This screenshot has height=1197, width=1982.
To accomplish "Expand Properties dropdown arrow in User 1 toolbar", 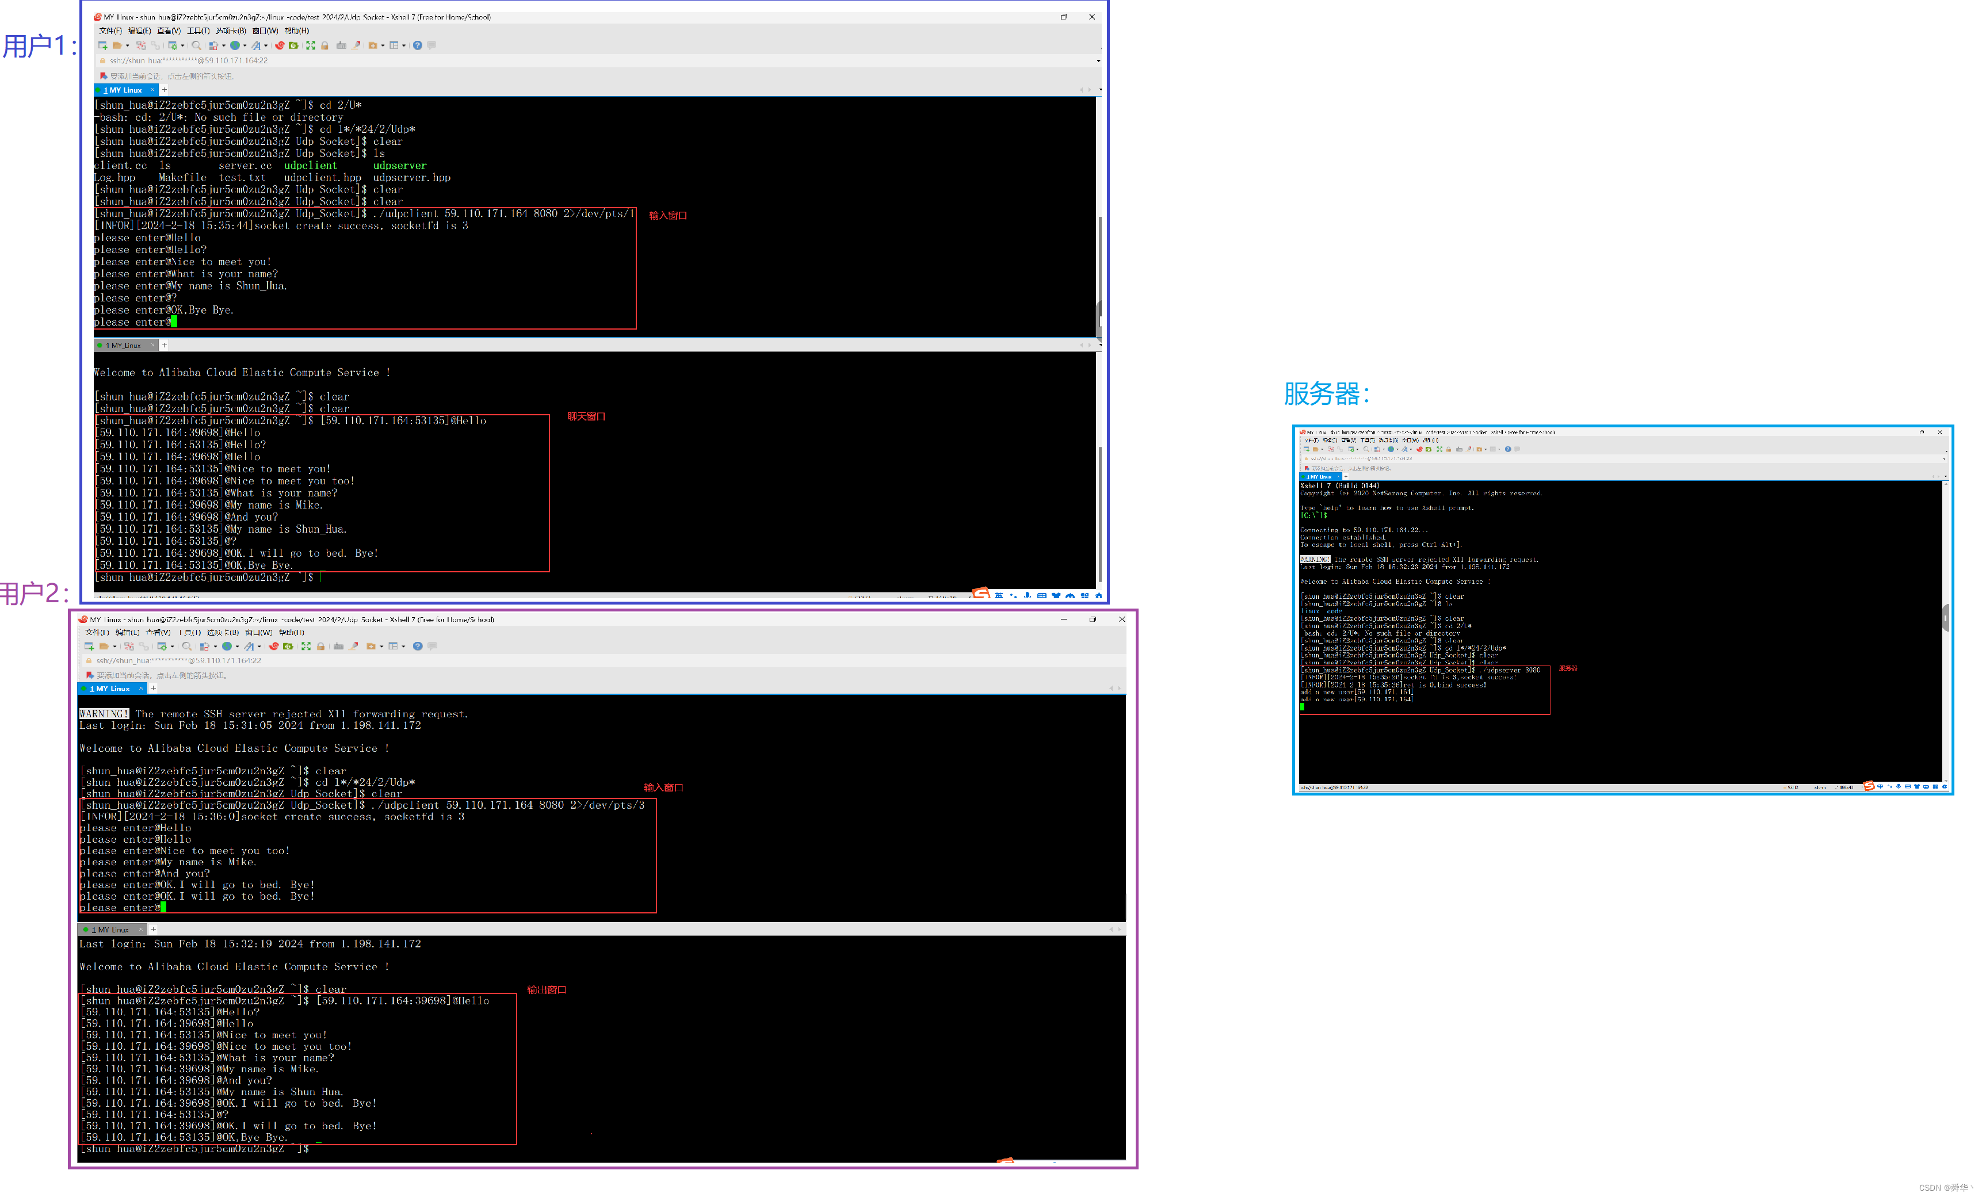I will [182, 46].
